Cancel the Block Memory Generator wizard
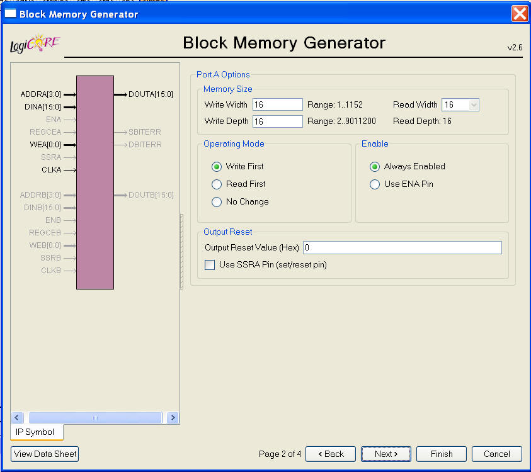The image size is (531, 472). 497,454
